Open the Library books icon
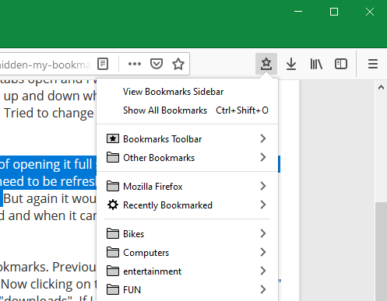This screenshot has height=301, width=387. pos(316,64)
